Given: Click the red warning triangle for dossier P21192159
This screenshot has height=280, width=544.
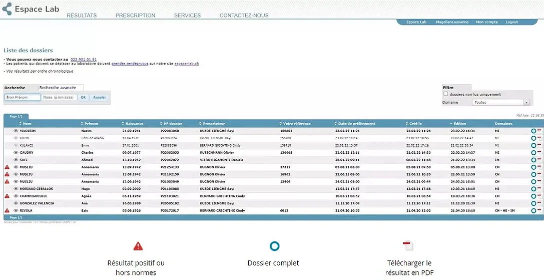Looking at the screenshot, I should (7, 174).
